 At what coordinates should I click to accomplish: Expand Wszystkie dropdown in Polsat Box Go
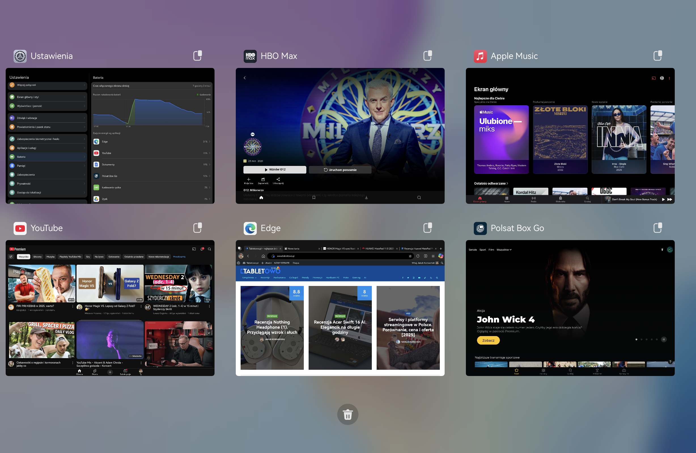click(504, 250)
